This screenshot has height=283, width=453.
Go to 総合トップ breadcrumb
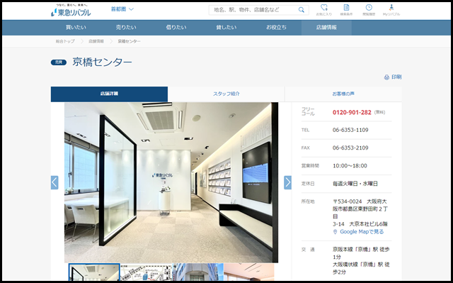tap(65, 41)
